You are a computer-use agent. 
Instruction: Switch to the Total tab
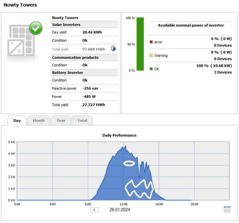point(82,120)
